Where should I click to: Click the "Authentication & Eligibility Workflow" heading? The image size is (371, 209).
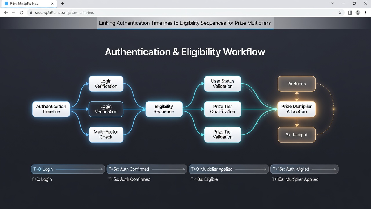coord(185,52)
